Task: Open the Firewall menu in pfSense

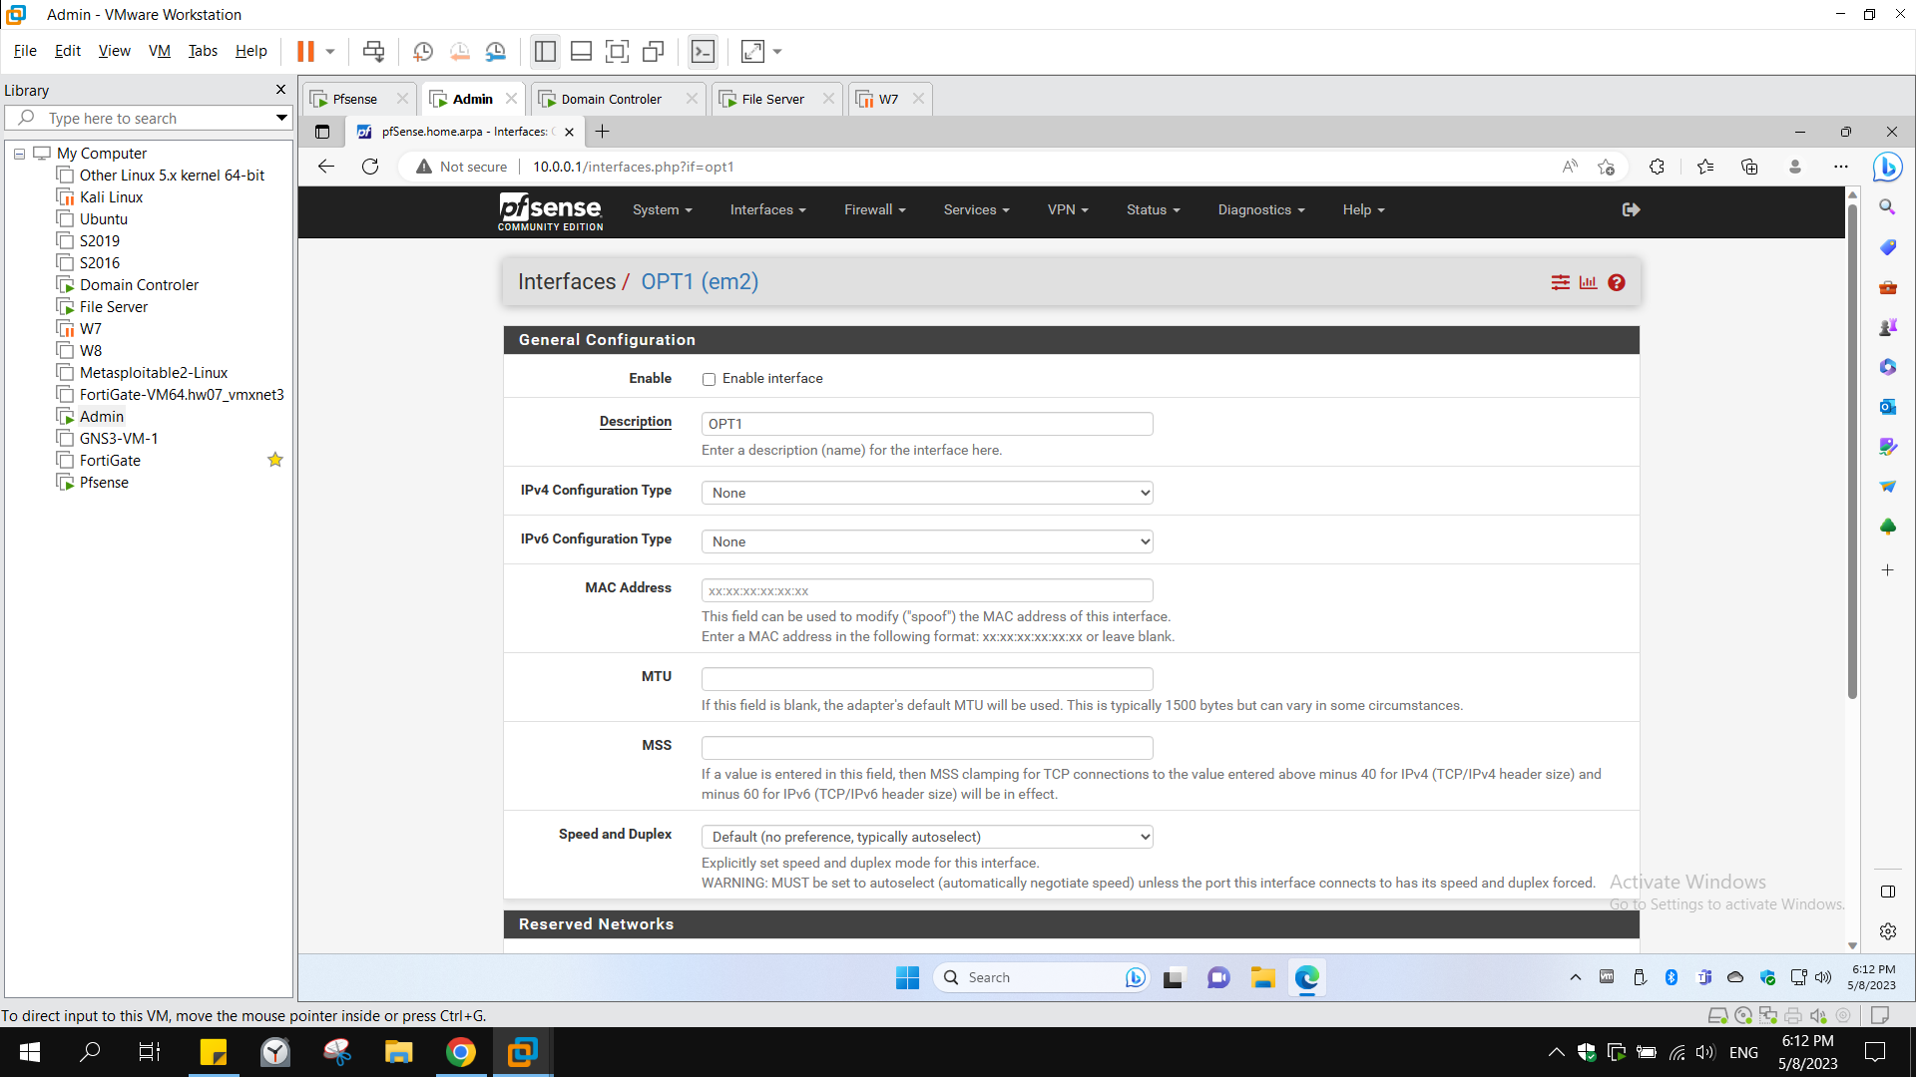Action: point(873,209)
